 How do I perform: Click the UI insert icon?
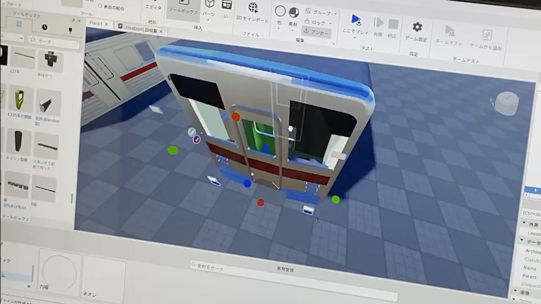point(226,5)
